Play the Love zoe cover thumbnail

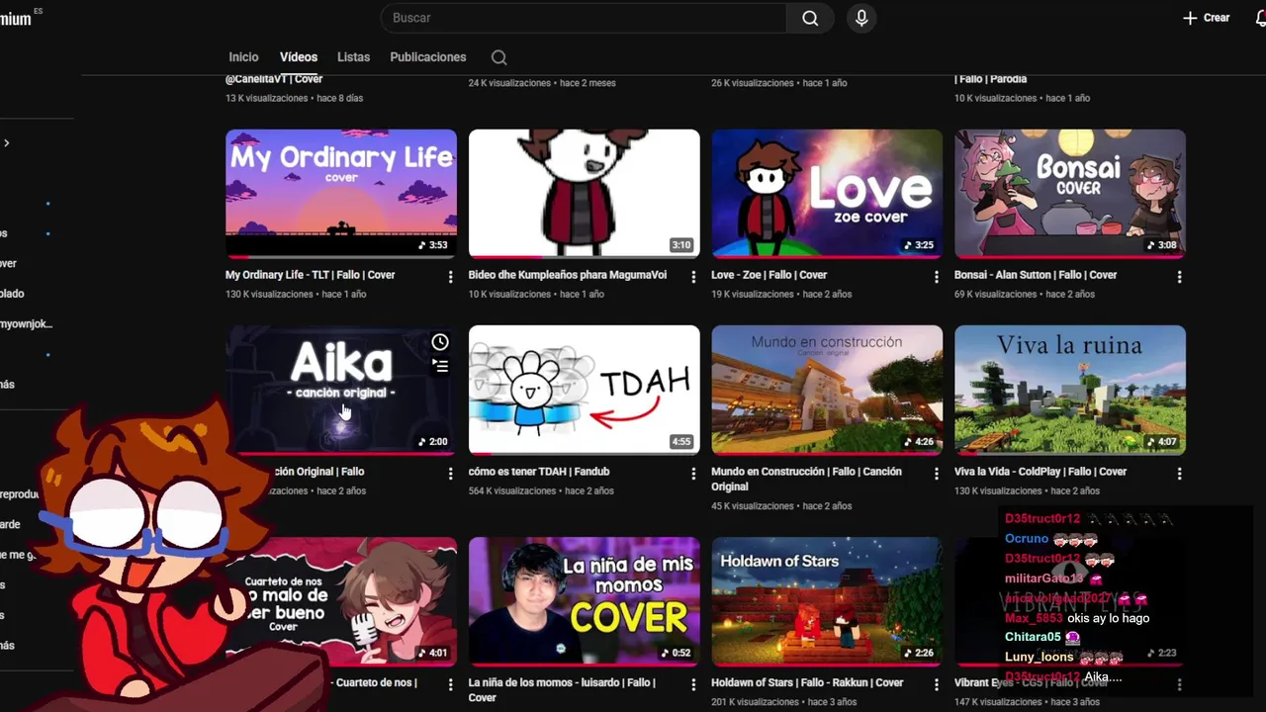pyautogui.click(x=827, y=194)
